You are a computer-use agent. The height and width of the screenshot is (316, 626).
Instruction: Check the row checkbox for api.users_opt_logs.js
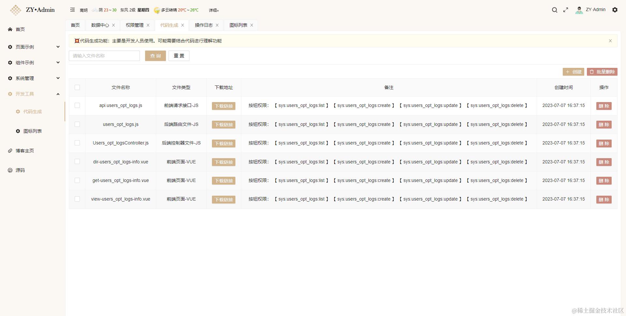coord(77,106)
